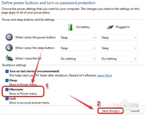Click the Hibernate label text

[16, 89]
